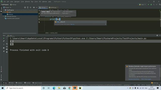Click the Pin Tab icon in Run panel
Image resolution: width=161 pixels, height=90 pixels.
point(4,51)
